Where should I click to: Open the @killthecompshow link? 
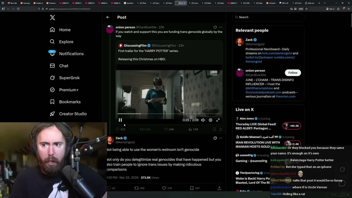click(259, 88)
